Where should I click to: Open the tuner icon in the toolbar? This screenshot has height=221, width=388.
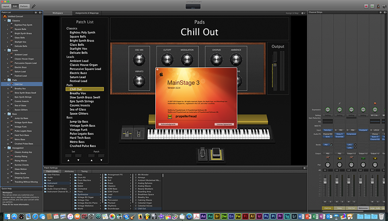pyautogui.click(x=34, y=6)
